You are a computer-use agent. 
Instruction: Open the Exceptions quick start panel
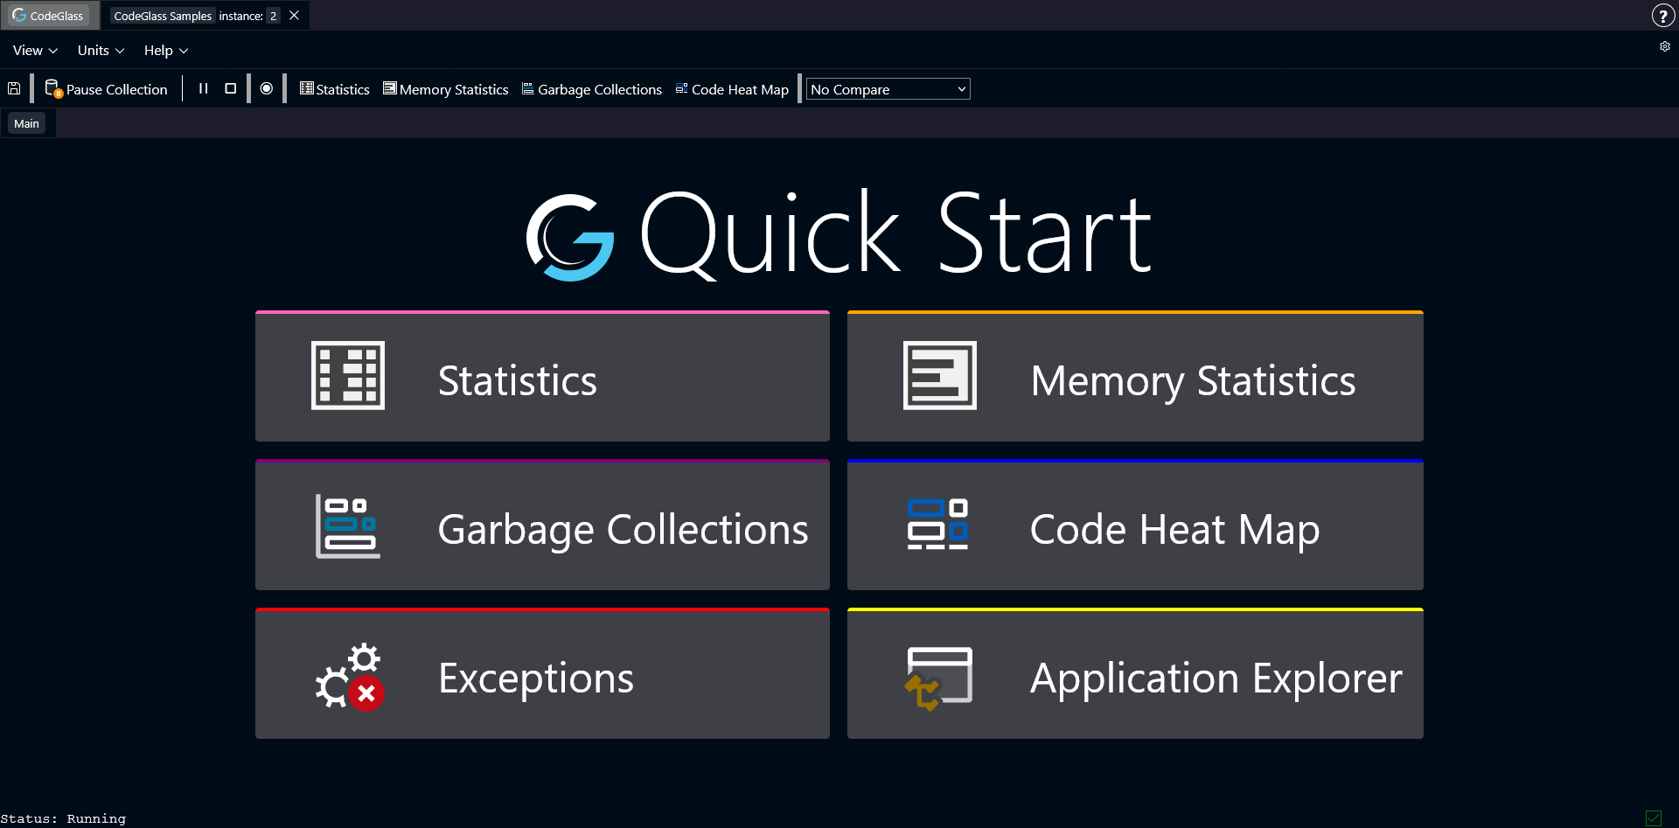click(541, 673)
